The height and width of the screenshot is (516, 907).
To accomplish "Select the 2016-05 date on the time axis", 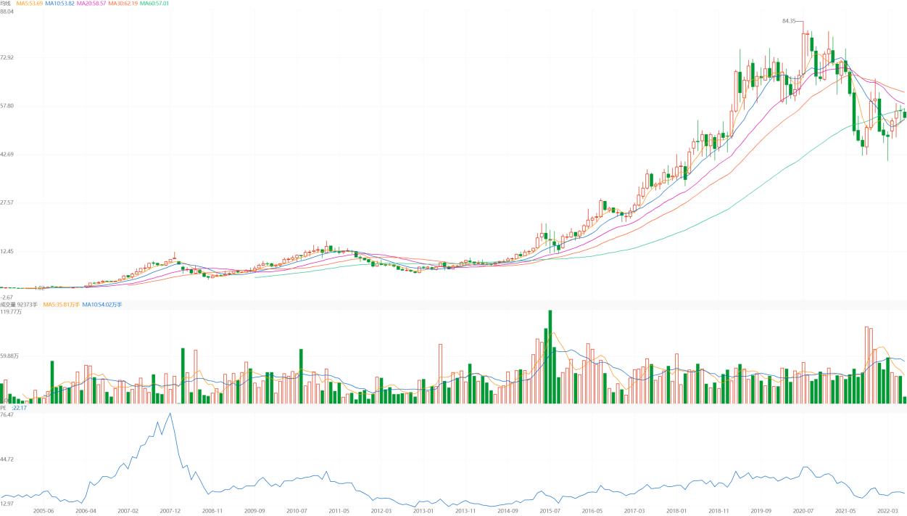I will 592,511.
